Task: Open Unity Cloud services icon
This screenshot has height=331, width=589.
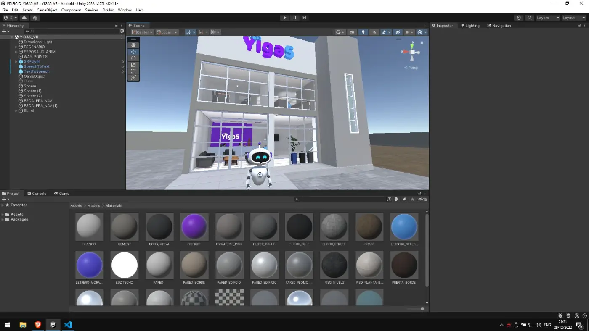Action: point(24,18)
